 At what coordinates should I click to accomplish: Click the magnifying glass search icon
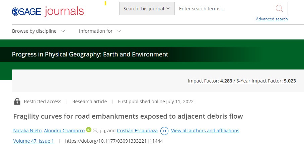[x=279, y=8]
